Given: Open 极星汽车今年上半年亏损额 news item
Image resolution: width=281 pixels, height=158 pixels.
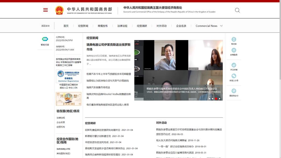Looking at the screenshot, I should (109, 74).
